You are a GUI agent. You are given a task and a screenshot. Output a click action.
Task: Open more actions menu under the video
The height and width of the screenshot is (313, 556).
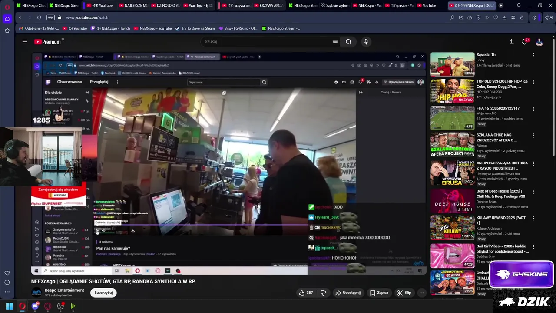[x=421, y=293]
